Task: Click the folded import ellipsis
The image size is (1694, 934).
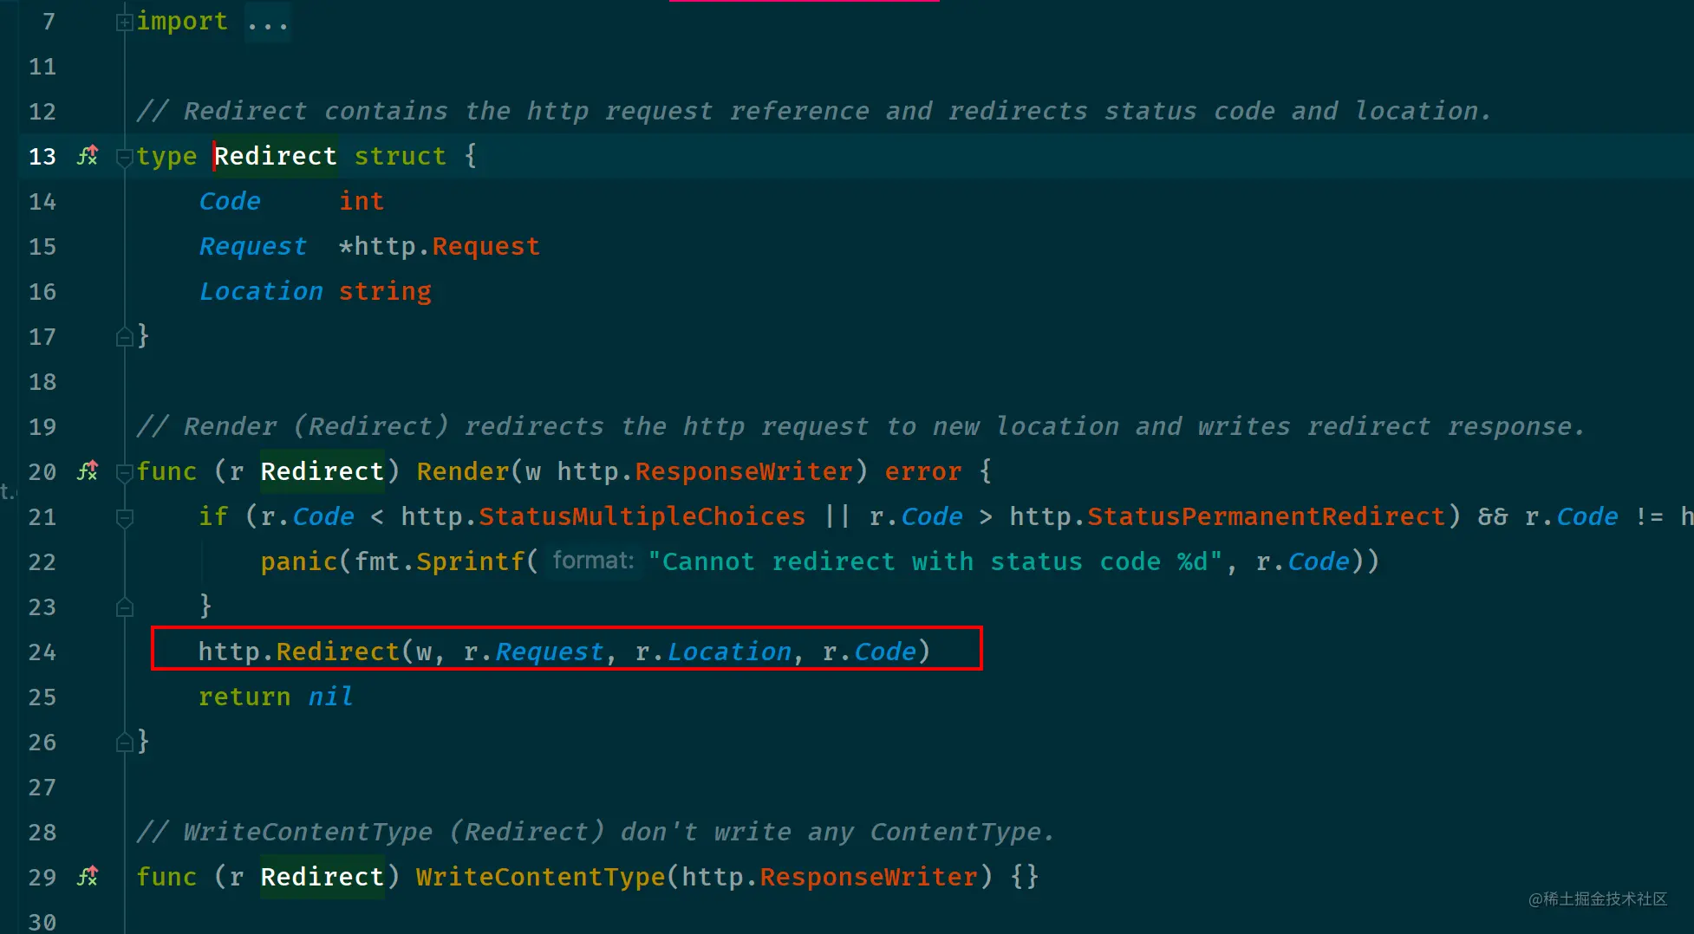Action: [267, 22]
